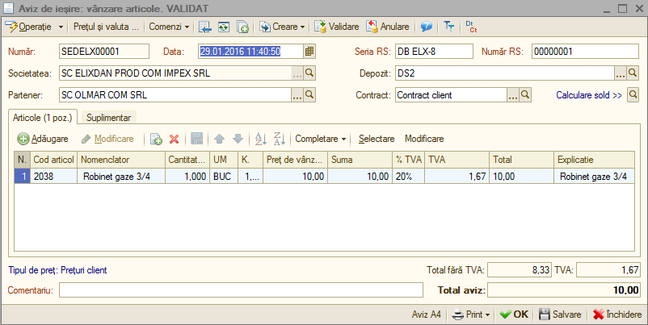Sort articles ascending with A-Z icon
Image resolution: width=648 pixels, height=325 pixels.
[261, 139]
